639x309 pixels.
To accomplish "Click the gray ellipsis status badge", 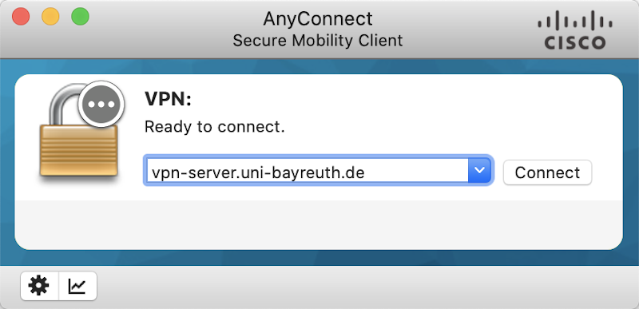I will 101,105.
